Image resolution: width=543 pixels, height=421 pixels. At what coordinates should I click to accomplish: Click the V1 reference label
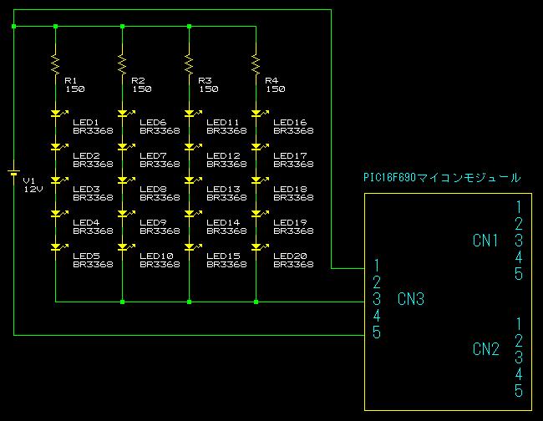click(x=29, y=180)
